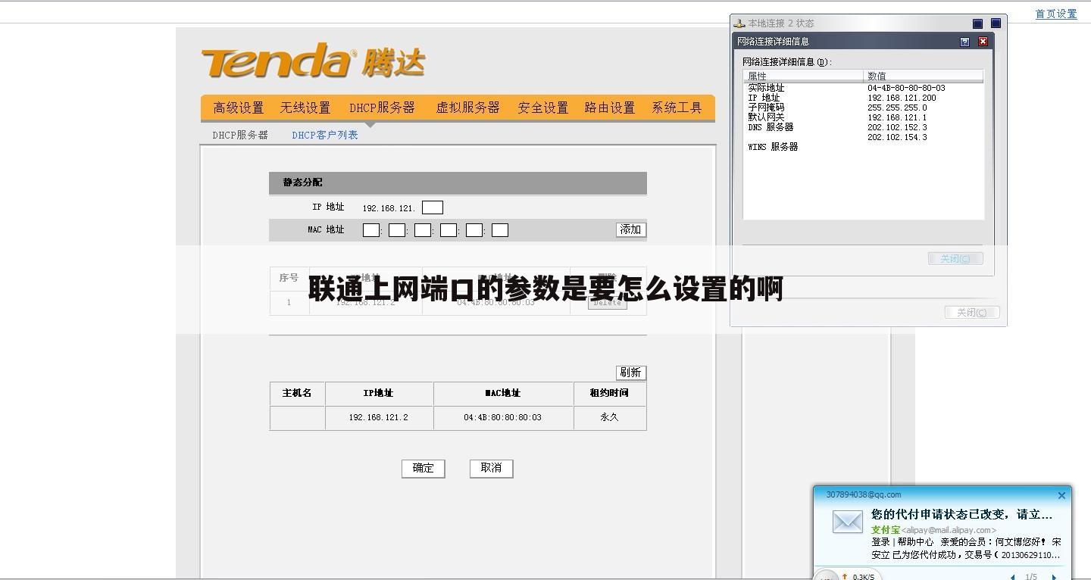Focus the fifth MAC 地址 input box
The height and width of the screenshot is (580, 1091).
point(474,230)
